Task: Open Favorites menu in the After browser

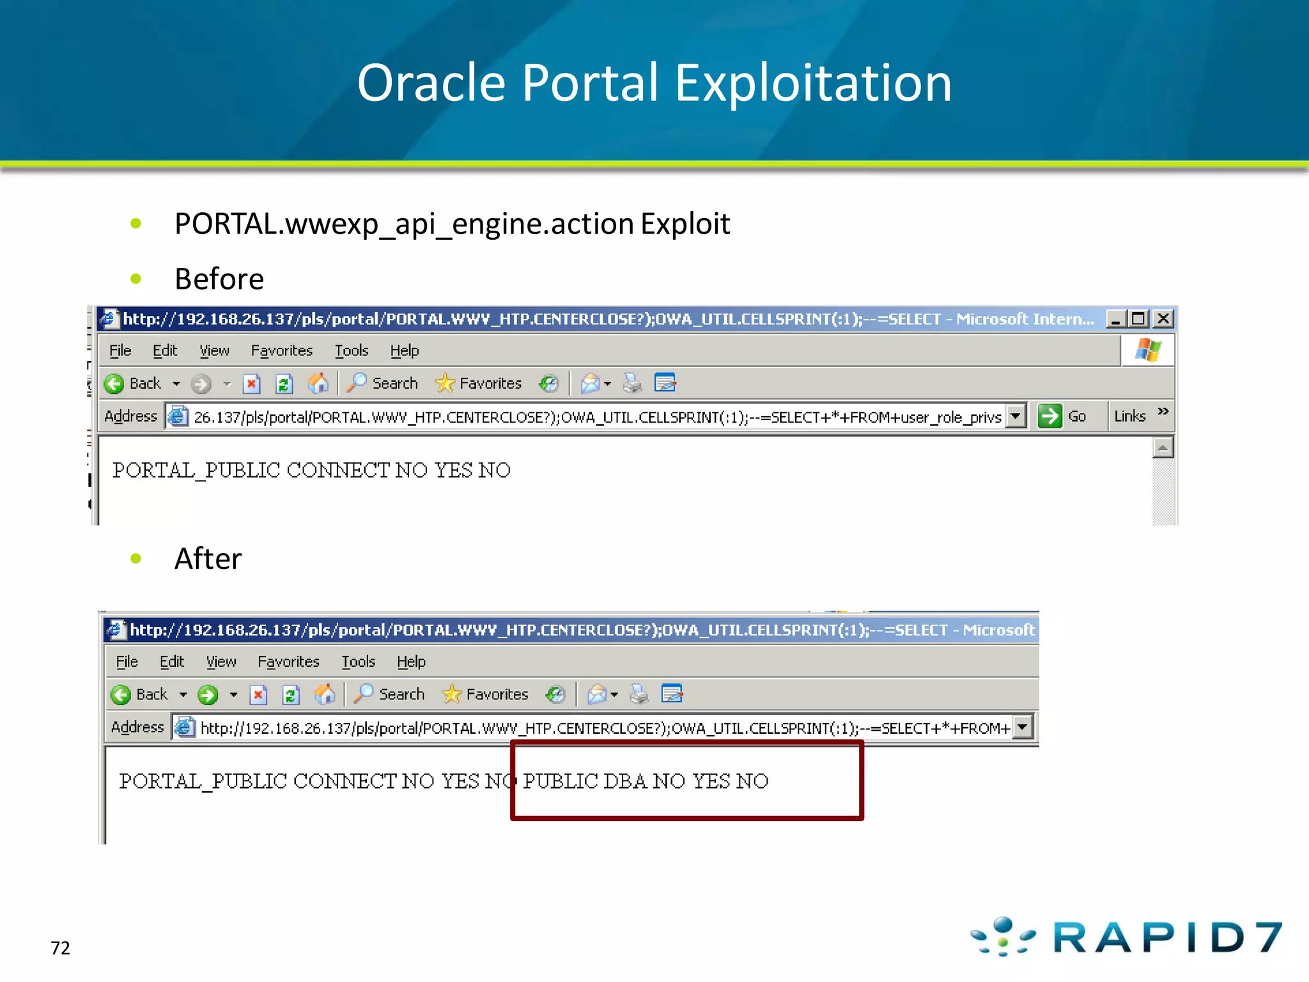Action: (x=289, y=661)
